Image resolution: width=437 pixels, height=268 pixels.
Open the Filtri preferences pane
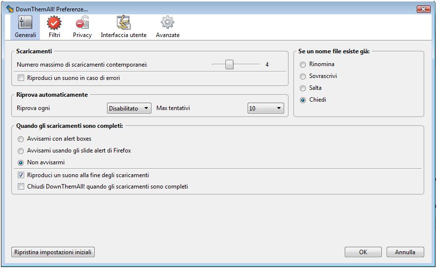click(x=54, y=27)
